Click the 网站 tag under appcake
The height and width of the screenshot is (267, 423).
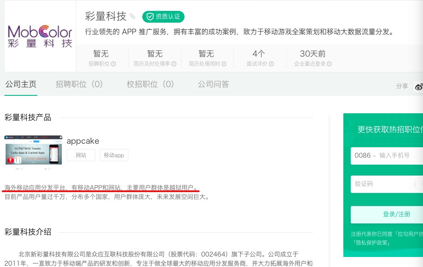coord(81,155)
